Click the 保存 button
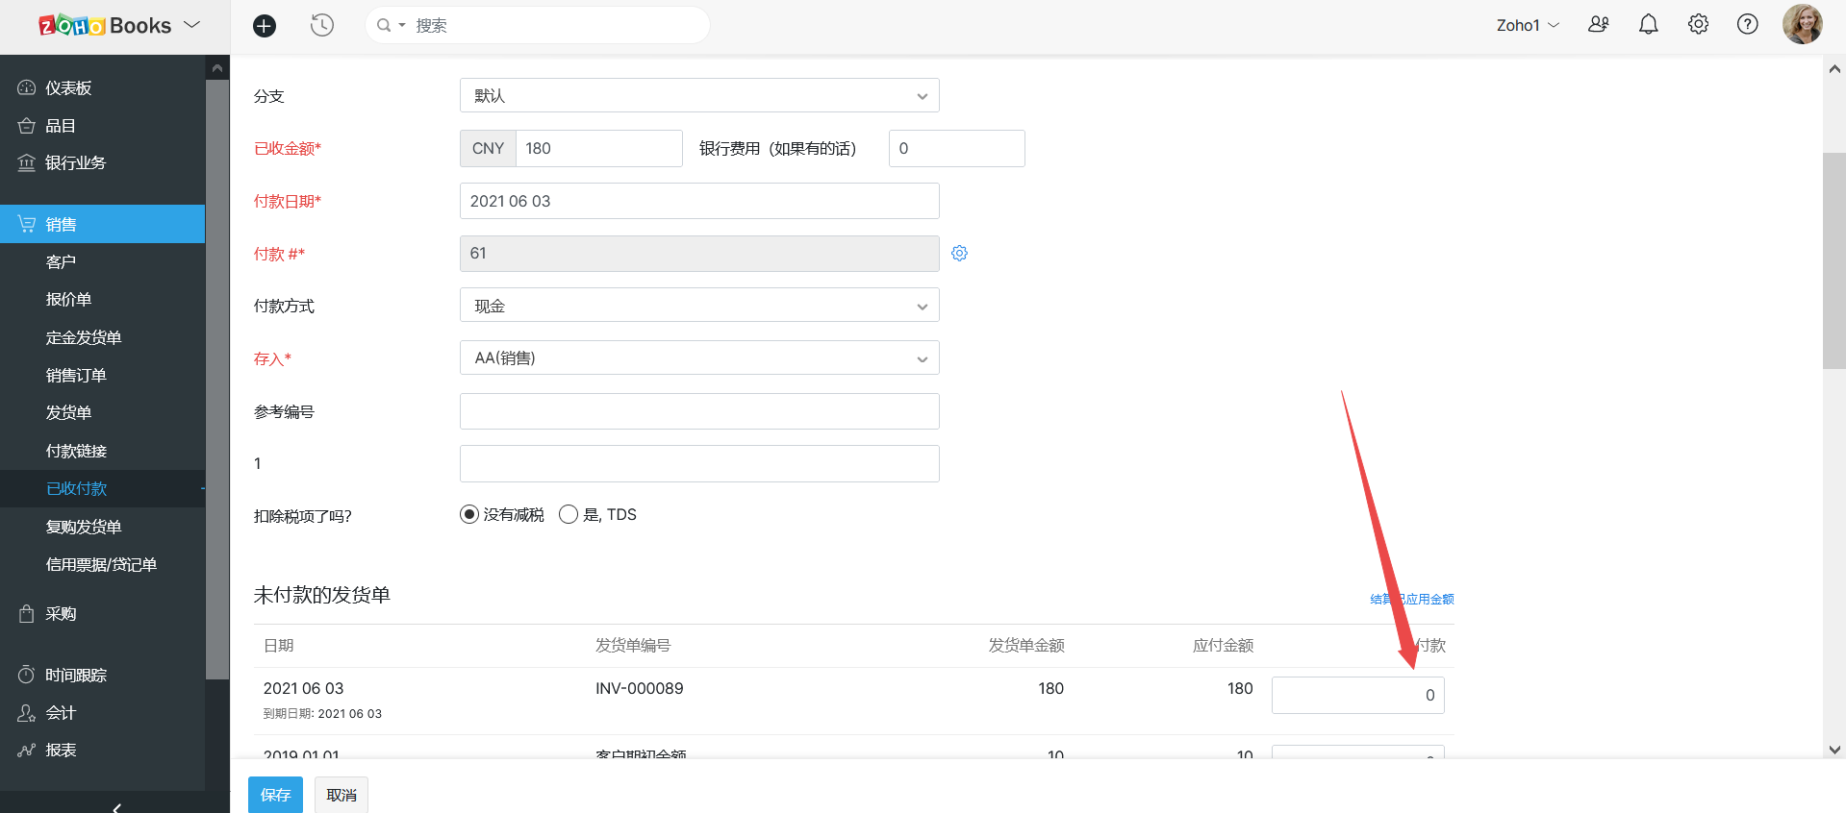Screen dimensions: 1846x813 pos(275,795)
